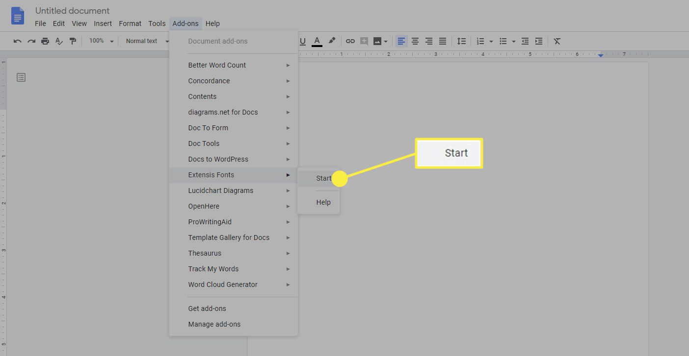
Task: Click the decrease indent icon
Action: coord(525,41)
